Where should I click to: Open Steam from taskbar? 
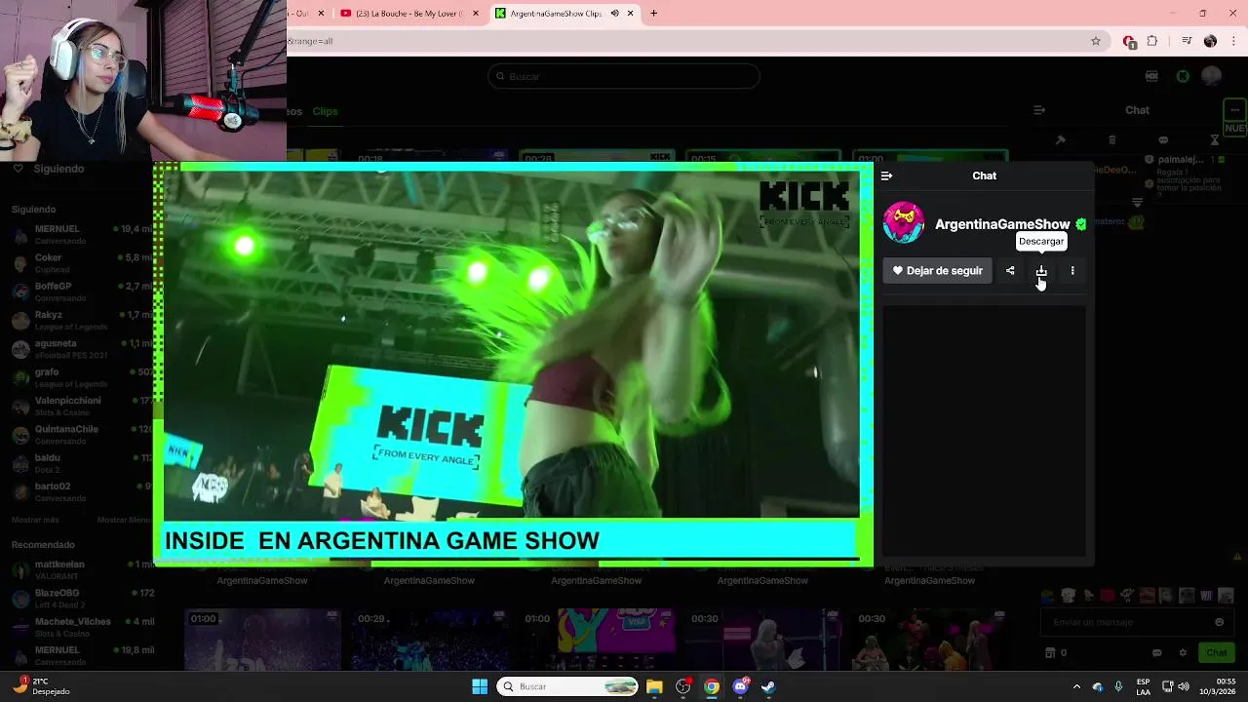point(768,686)
